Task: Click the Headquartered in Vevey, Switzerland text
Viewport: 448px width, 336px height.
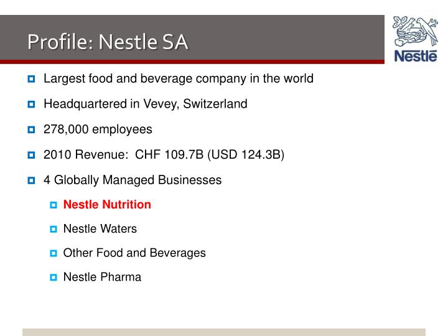Action: point(146,104)
